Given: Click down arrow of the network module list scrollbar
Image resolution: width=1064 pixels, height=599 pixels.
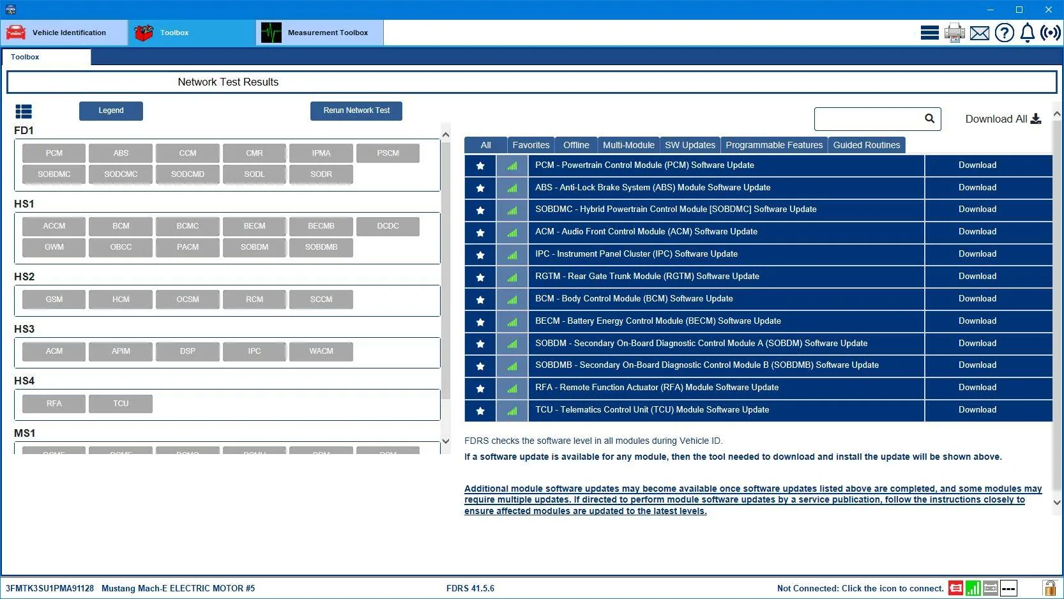Looking at the screenshot, I should click(445, 441).
